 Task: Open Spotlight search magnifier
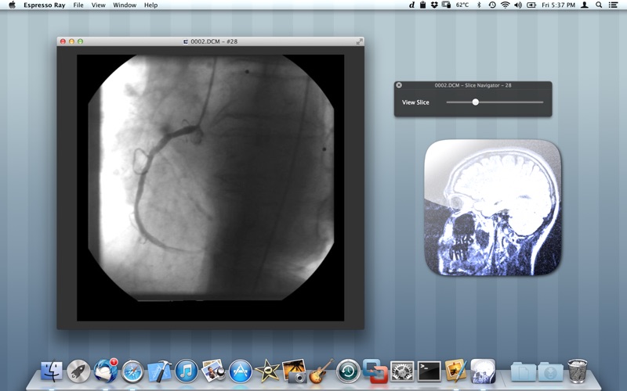point(599,5)
